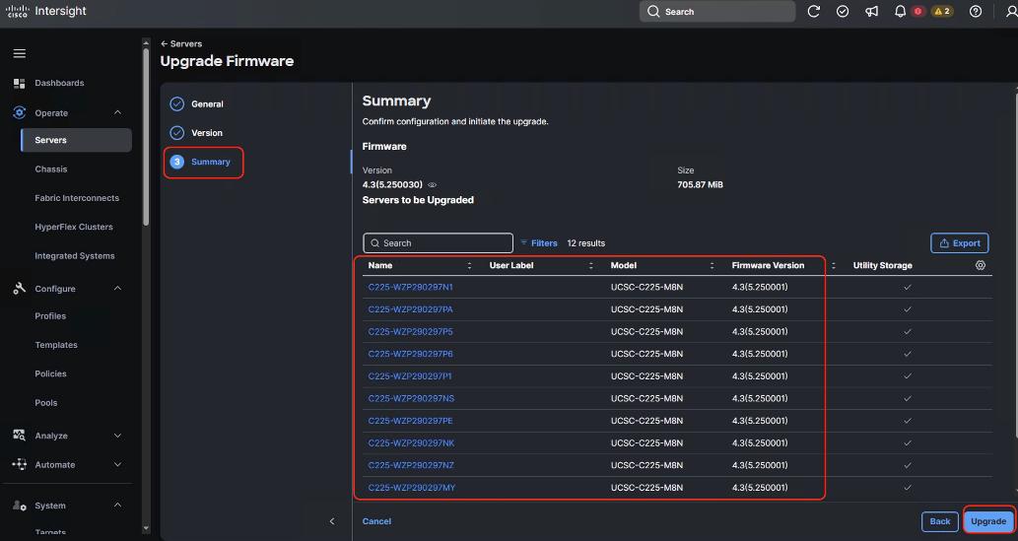
Task: Open the help question mark icon
Action: 976,12
